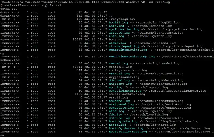Click the 1420 size of esxcli-software.log
214x137 pixels.
[78, 94]
